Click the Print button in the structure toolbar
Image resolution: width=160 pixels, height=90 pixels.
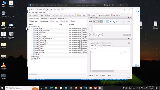coord(73,21)
